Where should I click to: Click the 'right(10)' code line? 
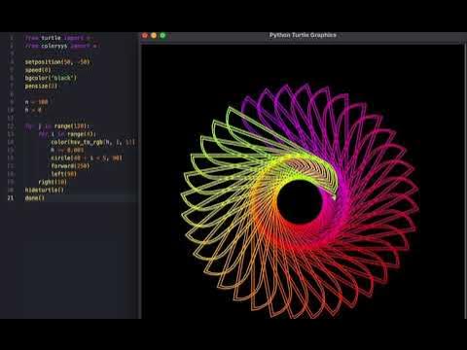pyautogui.click(x=53, y=182)
